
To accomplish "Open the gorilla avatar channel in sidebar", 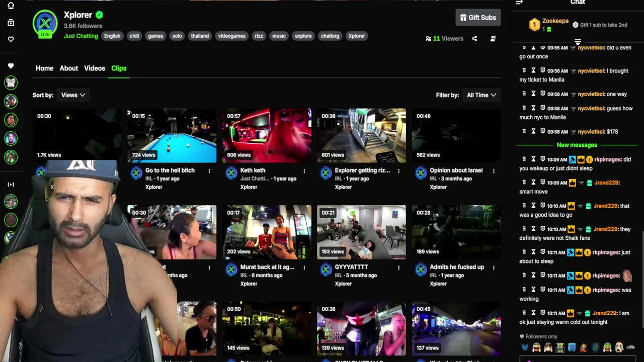I will click(x=11, y=82).
